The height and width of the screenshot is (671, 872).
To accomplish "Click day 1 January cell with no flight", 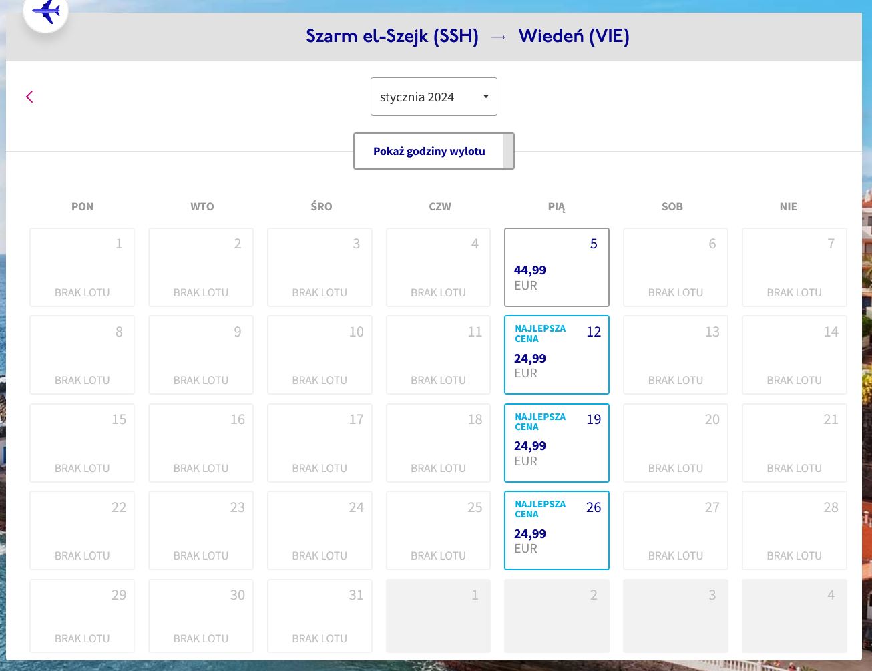I will point(82,267).
